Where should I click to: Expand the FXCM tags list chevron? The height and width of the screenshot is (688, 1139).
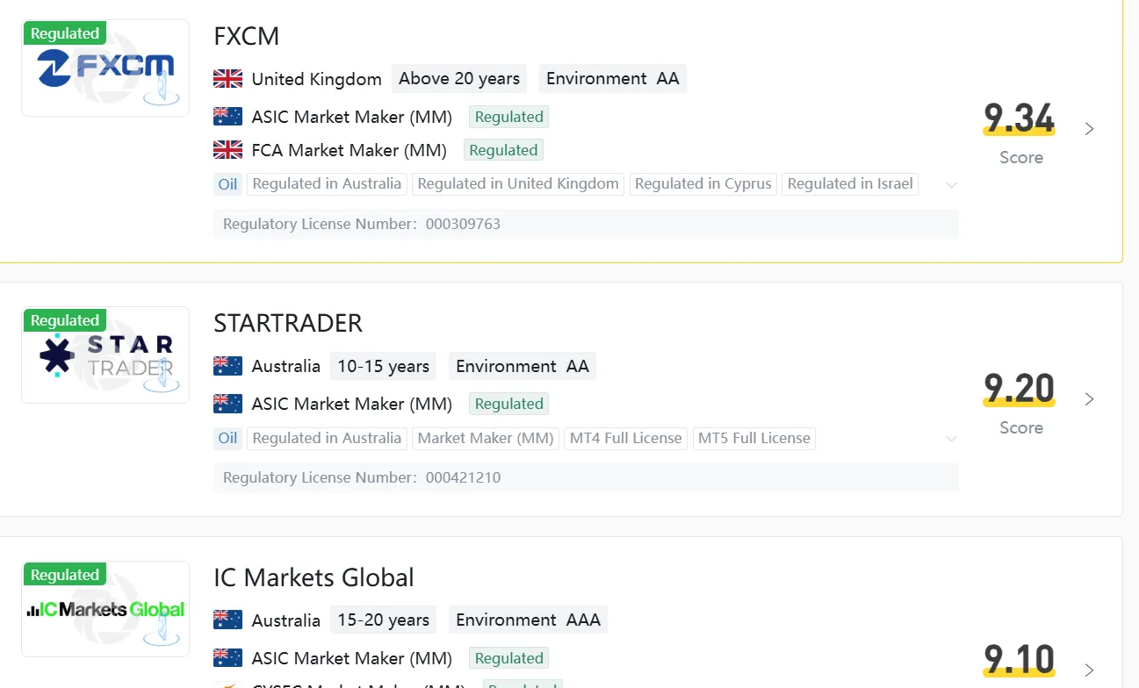(951, 185)
